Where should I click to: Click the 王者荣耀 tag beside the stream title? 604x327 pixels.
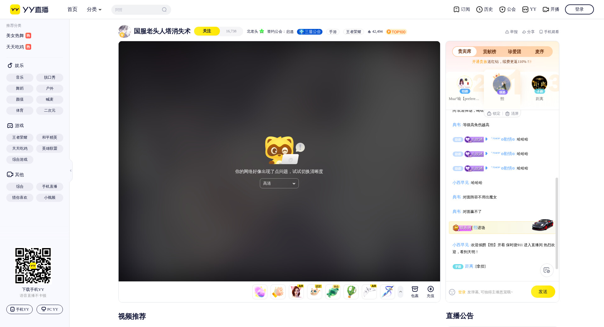coord(354,32)
